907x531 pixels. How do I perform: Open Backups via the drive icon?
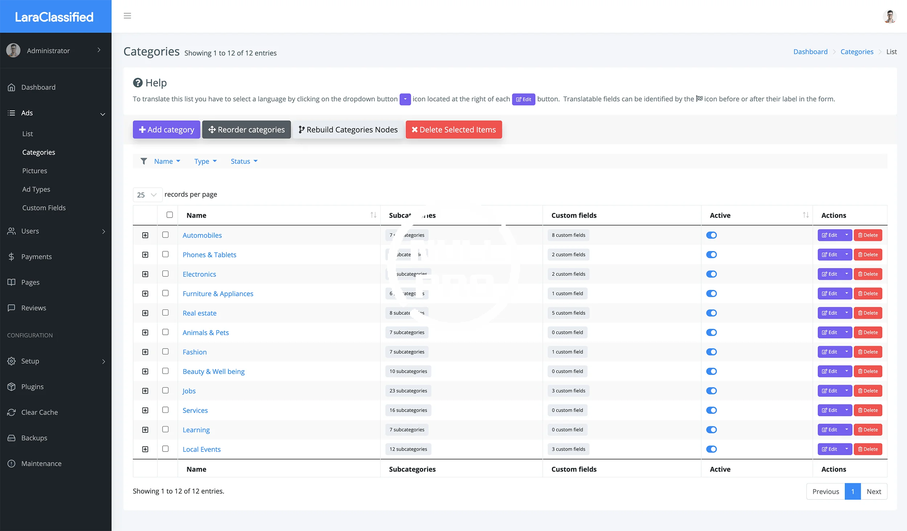(12, 438)
